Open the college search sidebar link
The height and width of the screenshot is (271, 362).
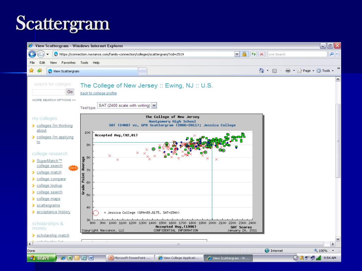(49, 192)
